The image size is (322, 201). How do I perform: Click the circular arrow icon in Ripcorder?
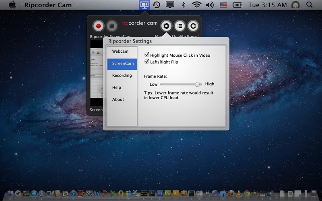click(193, 27)
